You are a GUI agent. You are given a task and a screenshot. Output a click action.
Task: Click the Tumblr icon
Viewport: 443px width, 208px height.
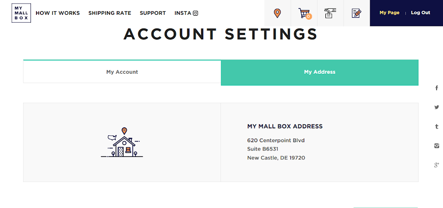[437, 126]
